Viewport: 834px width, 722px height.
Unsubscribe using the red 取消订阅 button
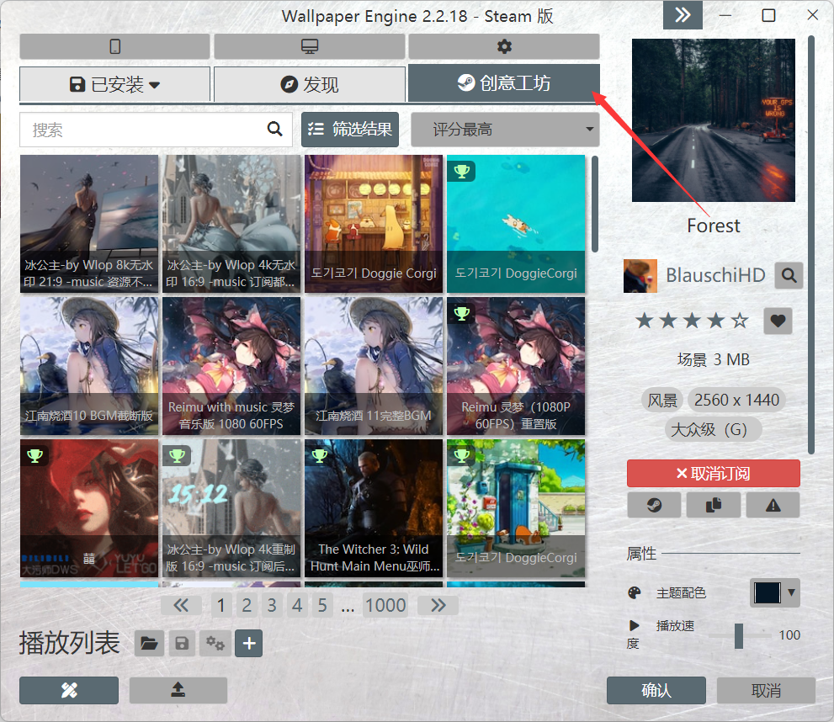click(x=713, y=473)
